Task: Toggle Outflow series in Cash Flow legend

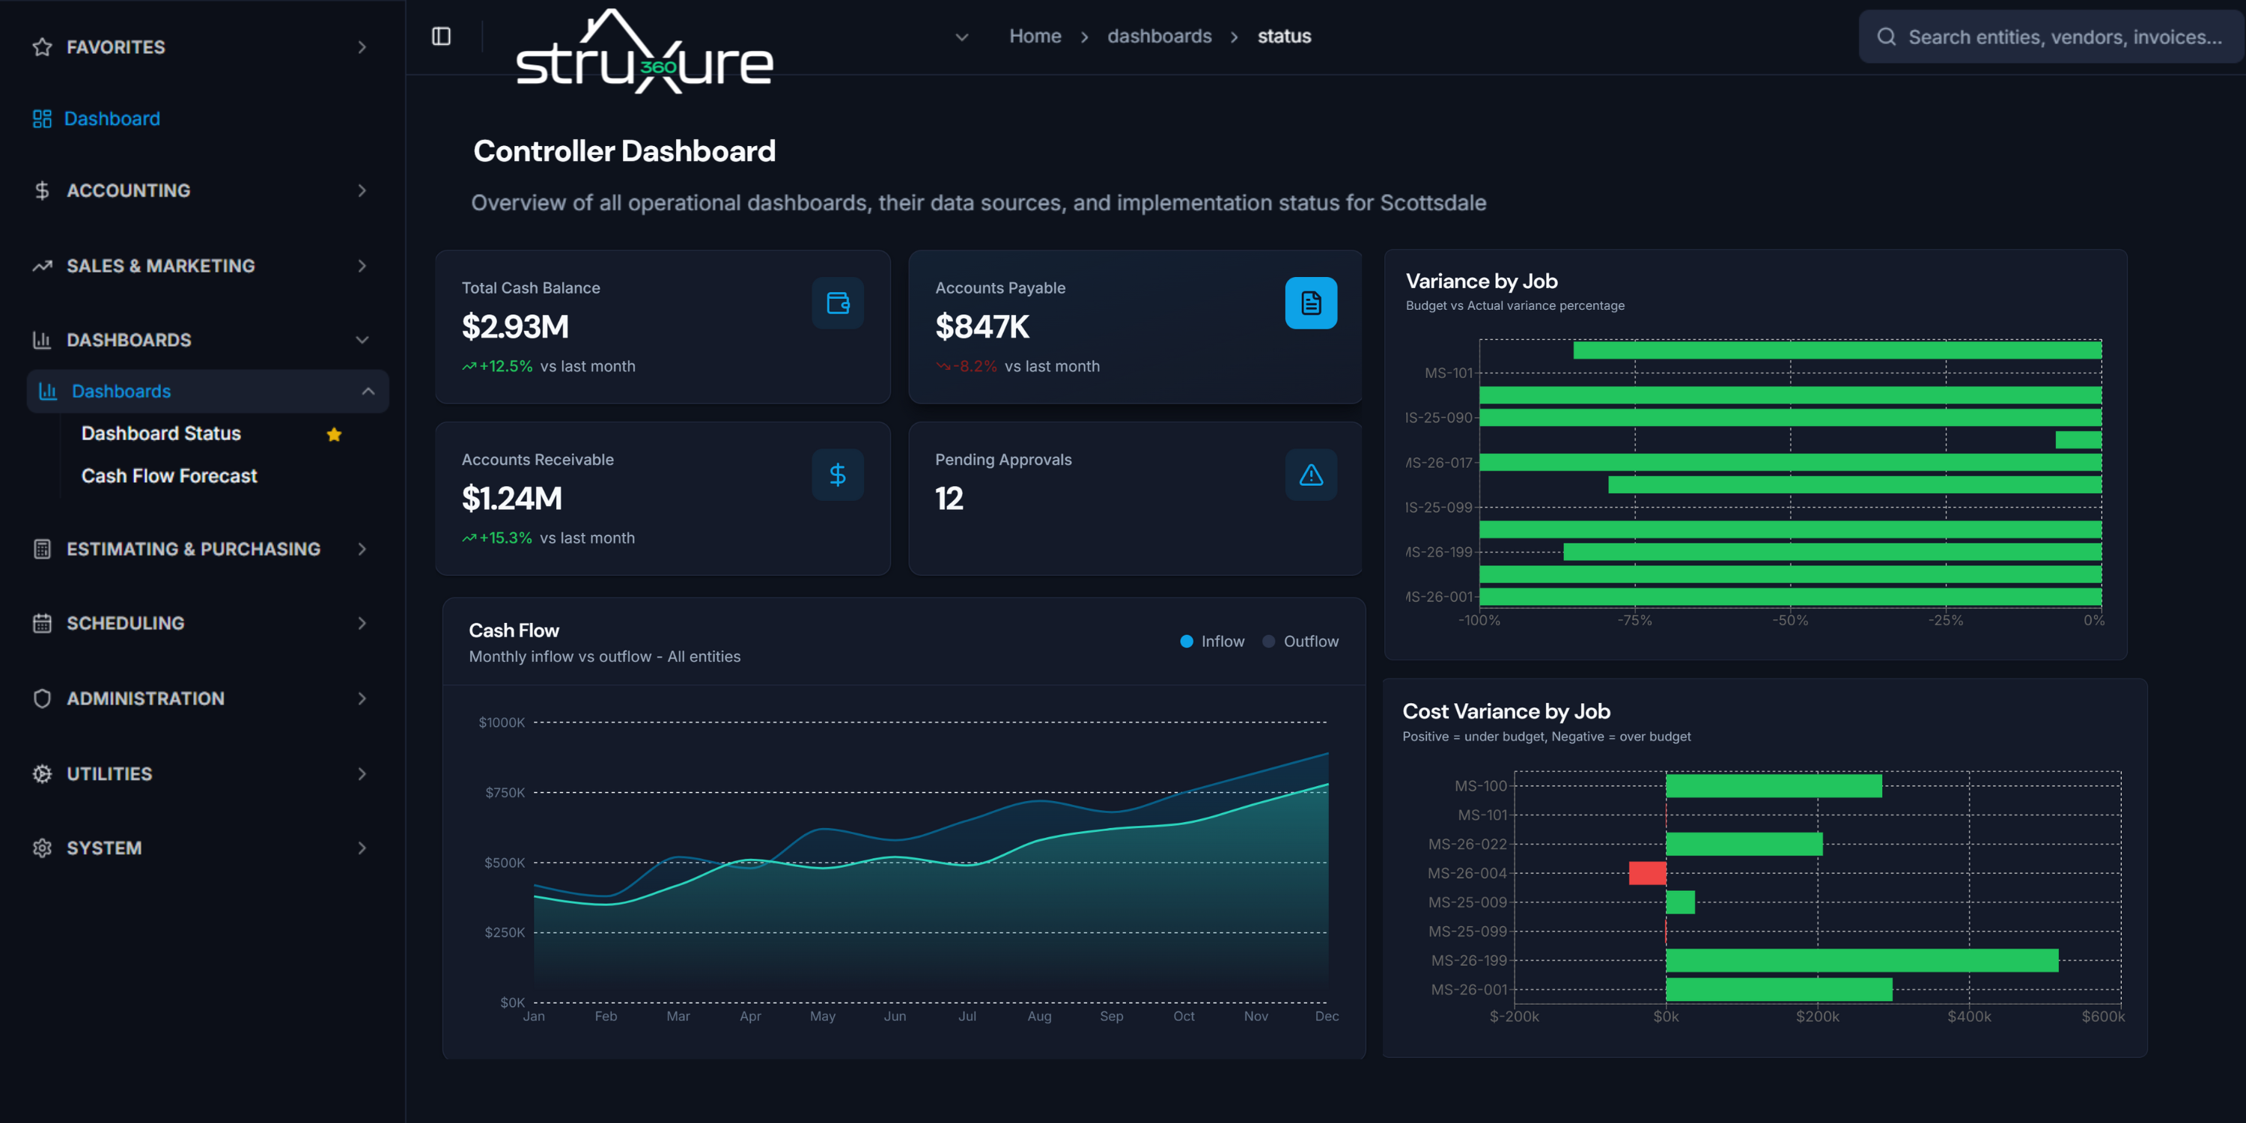Action: coord(1300,641)
